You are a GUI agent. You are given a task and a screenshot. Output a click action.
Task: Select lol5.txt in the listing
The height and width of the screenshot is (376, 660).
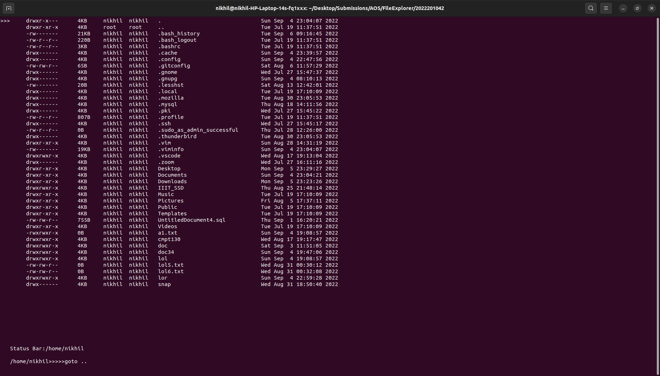[171, 265]
